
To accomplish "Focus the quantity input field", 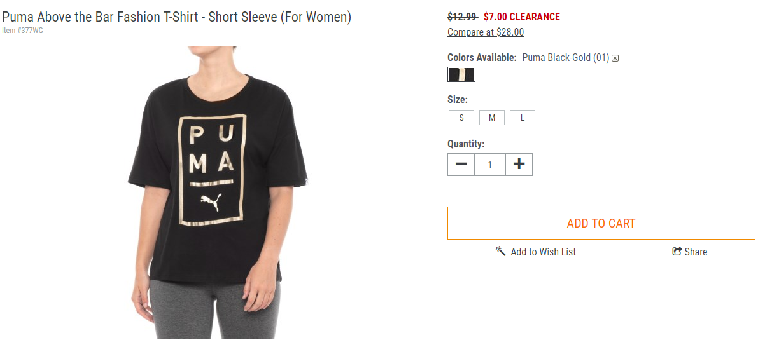I will coord(489,164).
